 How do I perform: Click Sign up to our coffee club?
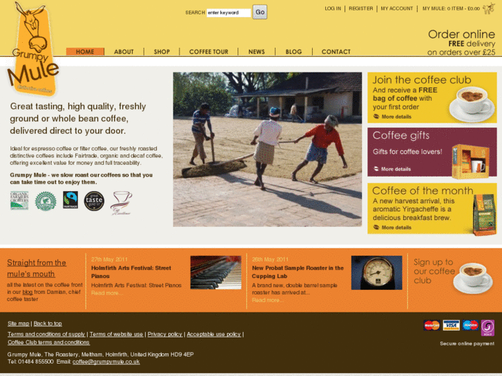434,271
